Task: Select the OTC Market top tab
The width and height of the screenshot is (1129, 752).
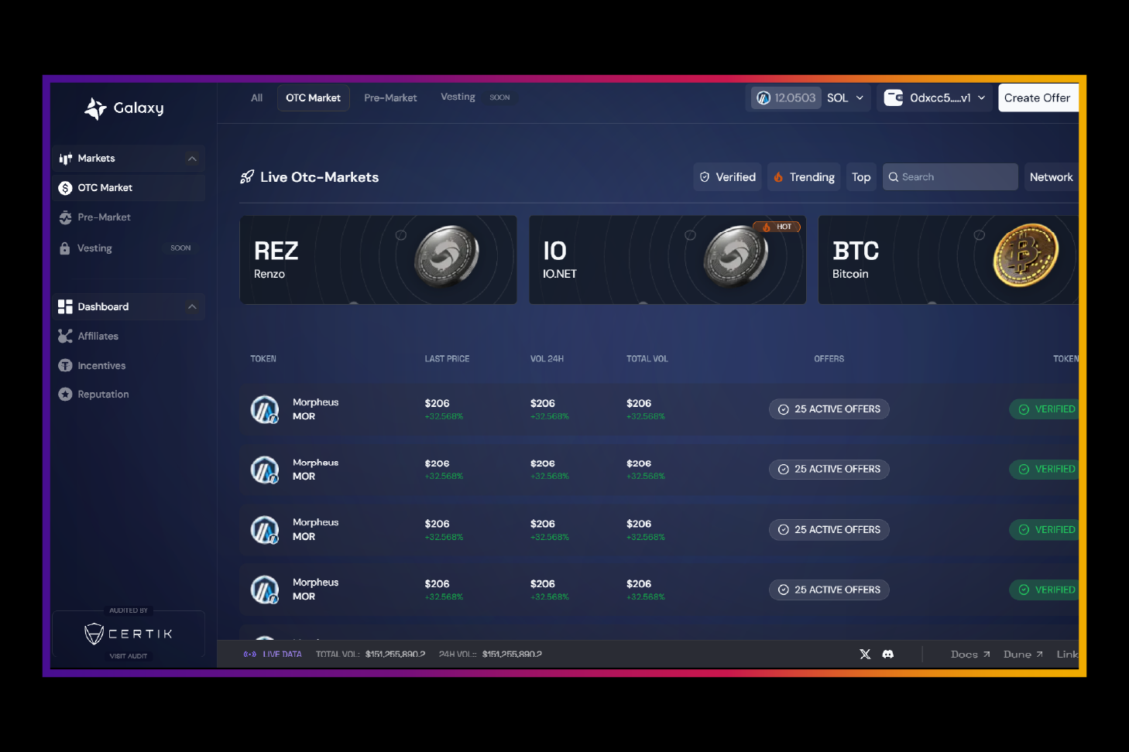Action: [314, 98]
